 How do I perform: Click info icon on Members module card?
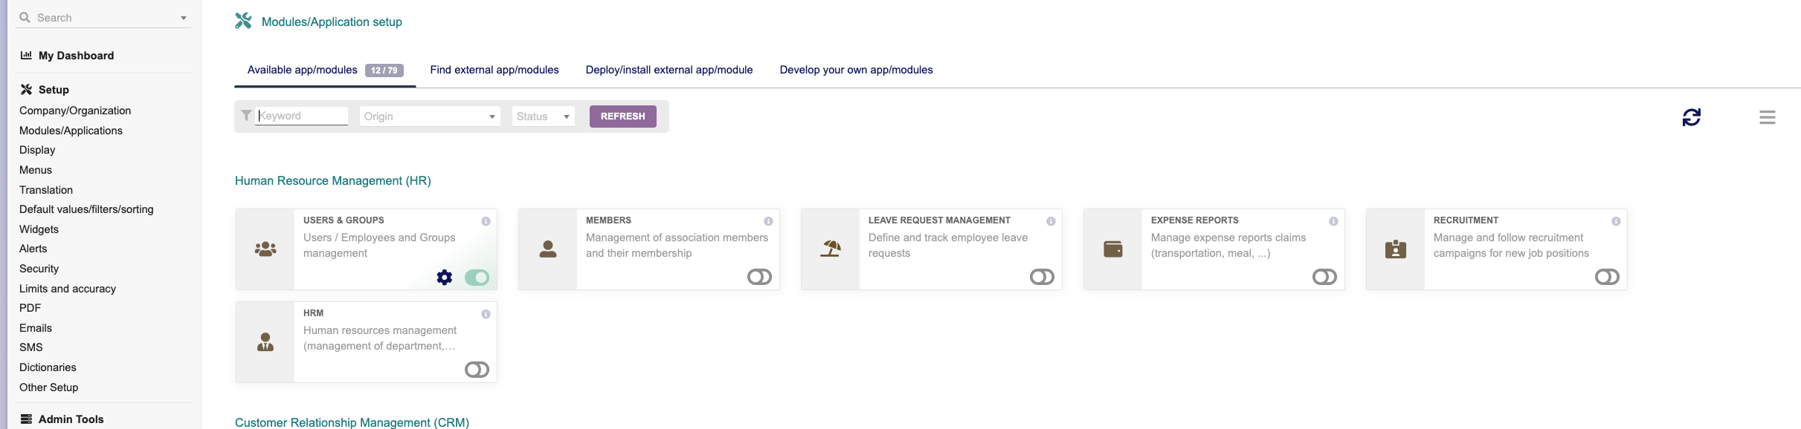coord(768,221)
